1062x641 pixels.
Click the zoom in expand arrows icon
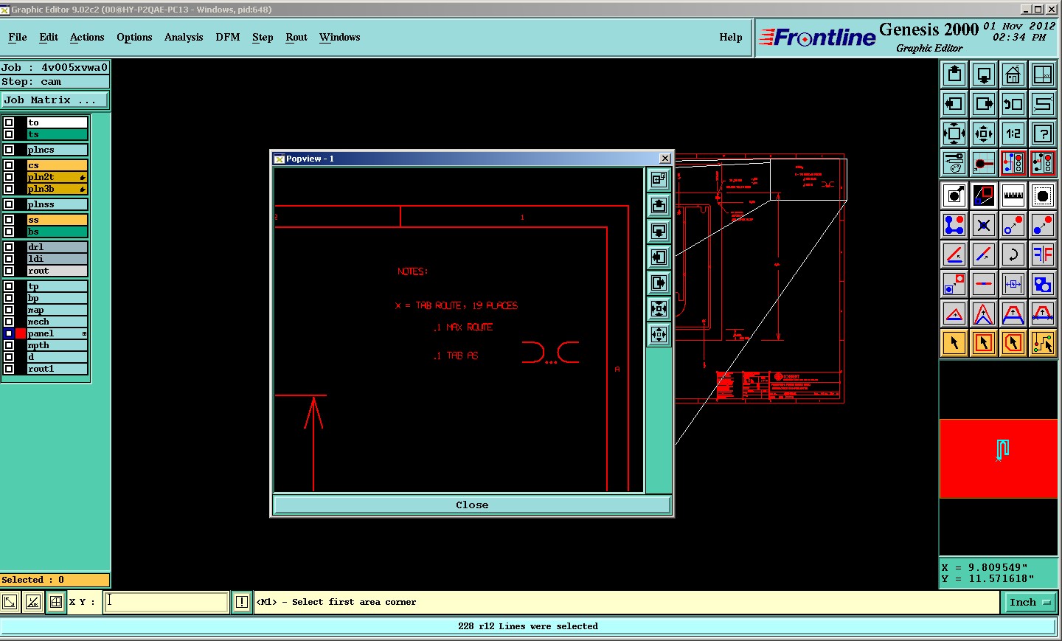point(954,134)
